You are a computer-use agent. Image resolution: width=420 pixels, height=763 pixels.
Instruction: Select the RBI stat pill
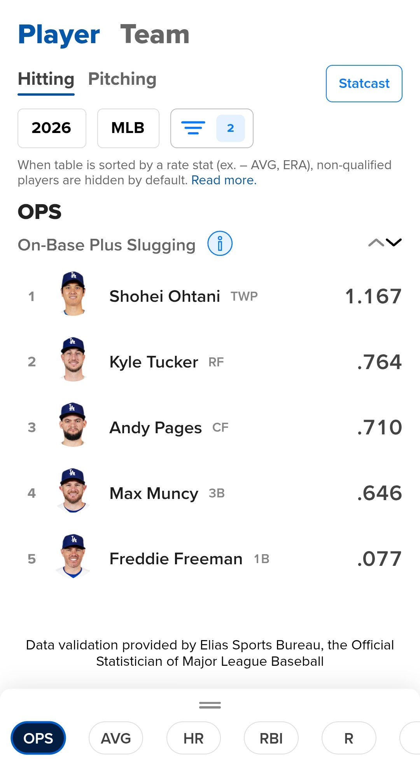pyautogui.click(x=271, y=738)
